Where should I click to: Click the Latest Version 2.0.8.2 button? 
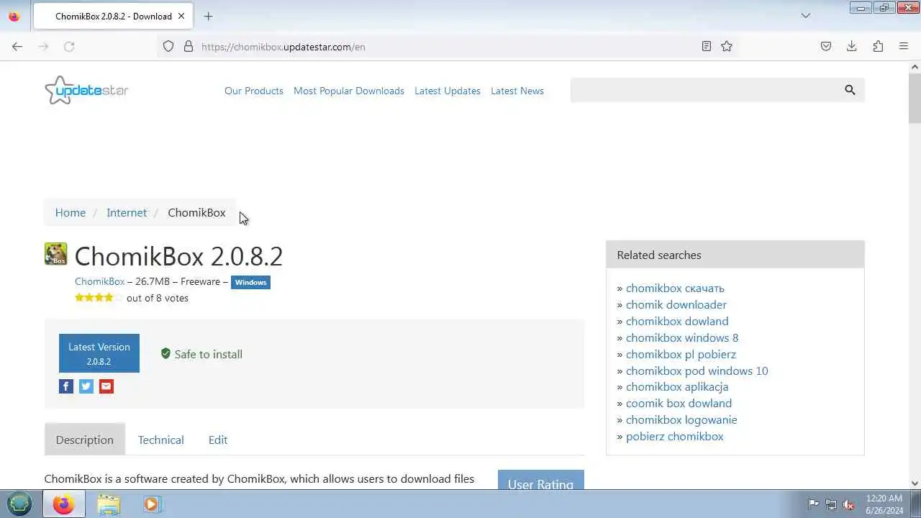tap(99, 353)
